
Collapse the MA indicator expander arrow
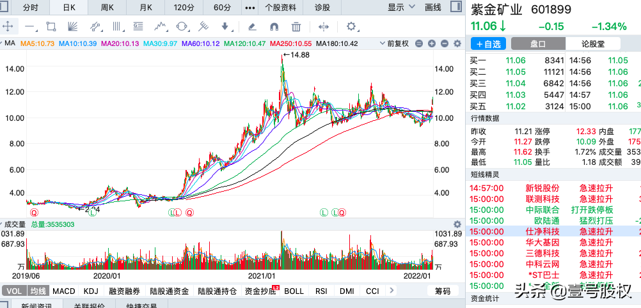[1, 43]
